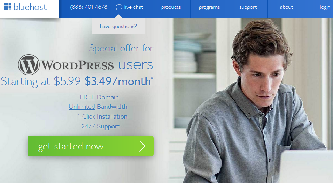
Task: Click the Unlimited Bandwidth link
Action: (x=98, y=106)
